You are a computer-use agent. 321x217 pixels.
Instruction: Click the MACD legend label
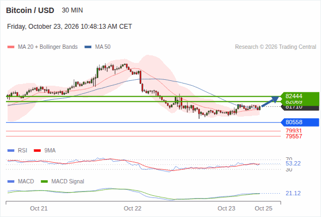click(x=26, y=182)
